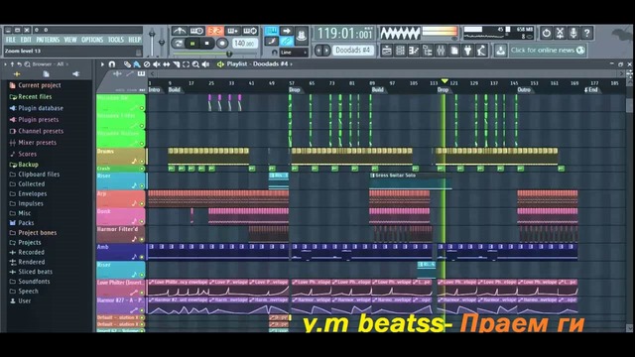
Task: Toggle the playlist snap magnet icon
Action: pos(112,64)
